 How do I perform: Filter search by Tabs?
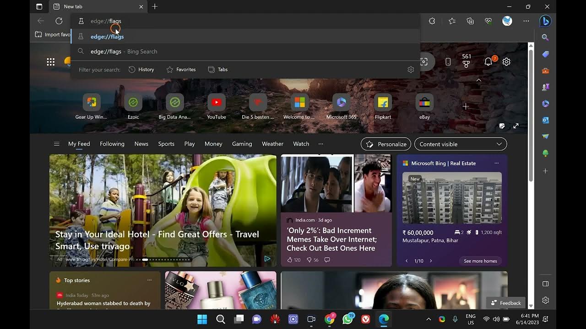point(218,69)
